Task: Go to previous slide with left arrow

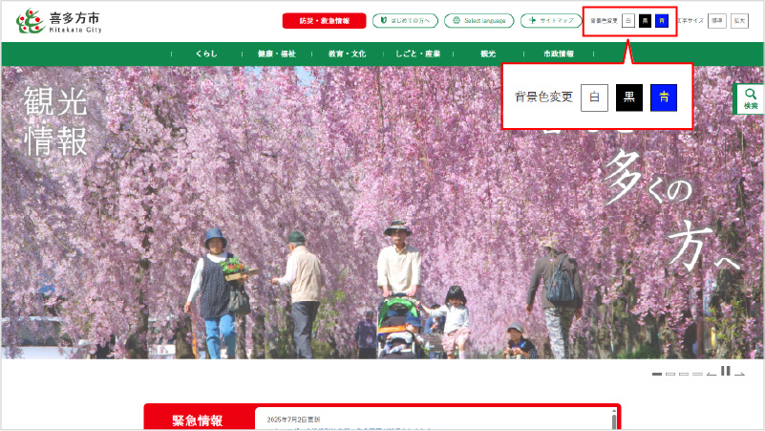Action: [x=712, y=374]
